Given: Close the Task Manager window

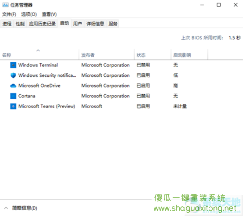Looking at the screenshot, I should (235, 5).
